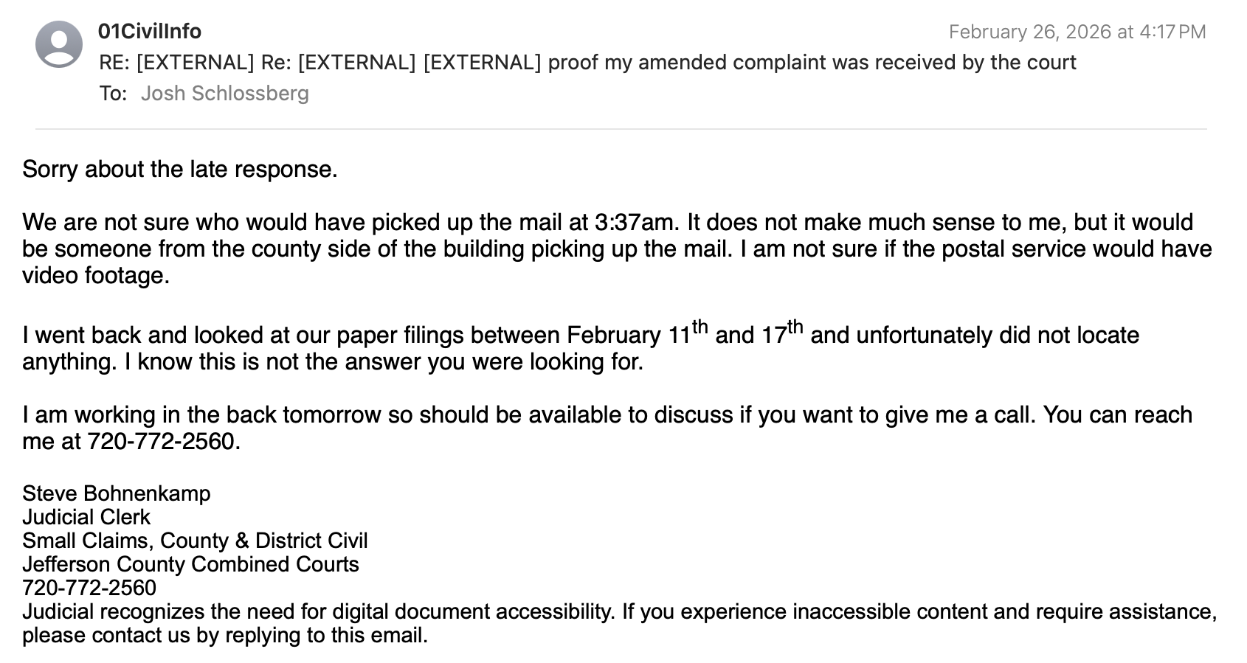Click recipient Josh Schlossberg

pyautogui.click(x=224, y=93)
